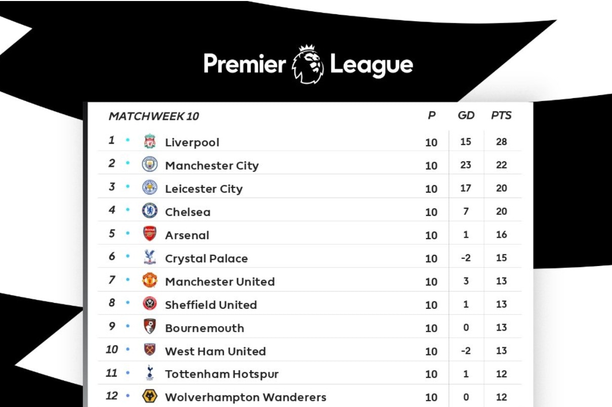
Task: Click the PTS column header
Action: pyautogui.click(x=501, y=116)
